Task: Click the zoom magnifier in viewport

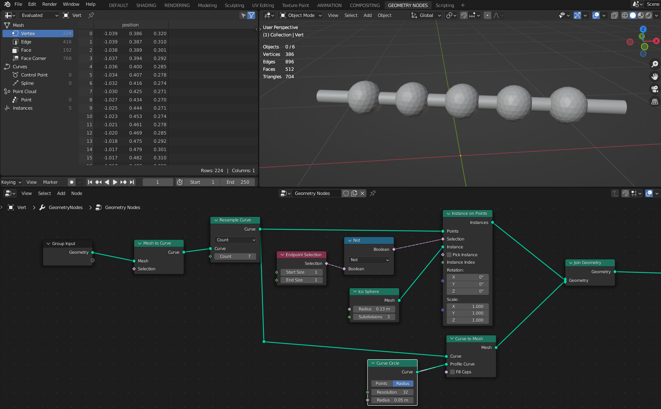Action: pos(655,64)
